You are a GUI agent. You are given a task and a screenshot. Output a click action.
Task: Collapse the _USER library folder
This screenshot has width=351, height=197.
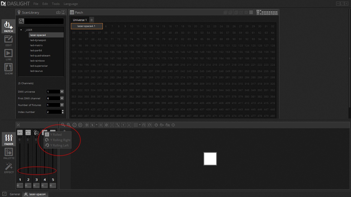click(x=21, y=30)
